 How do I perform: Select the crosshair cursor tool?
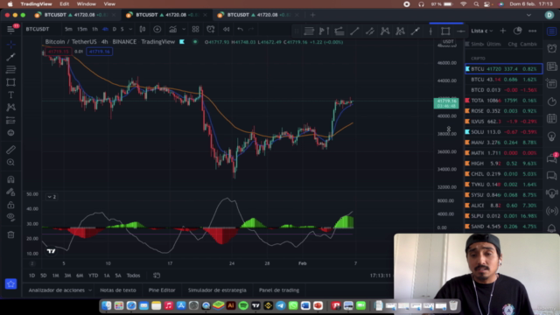(x=10, y=45)
